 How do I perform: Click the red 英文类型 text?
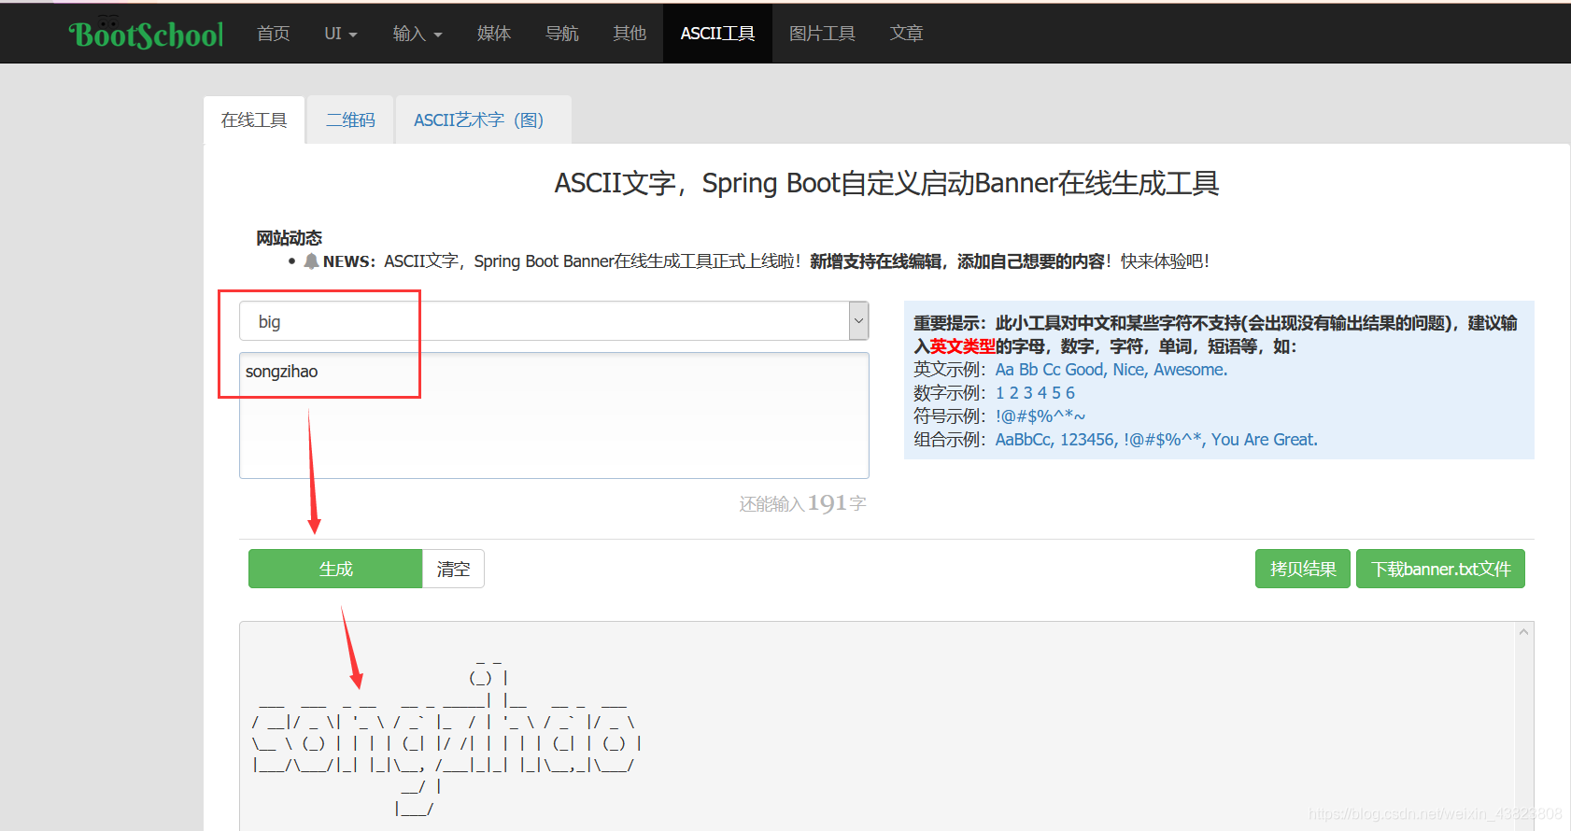click(962, 346)
